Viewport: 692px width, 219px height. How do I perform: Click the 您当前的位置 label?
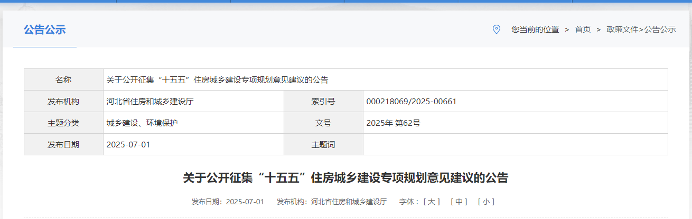[535, 29]
